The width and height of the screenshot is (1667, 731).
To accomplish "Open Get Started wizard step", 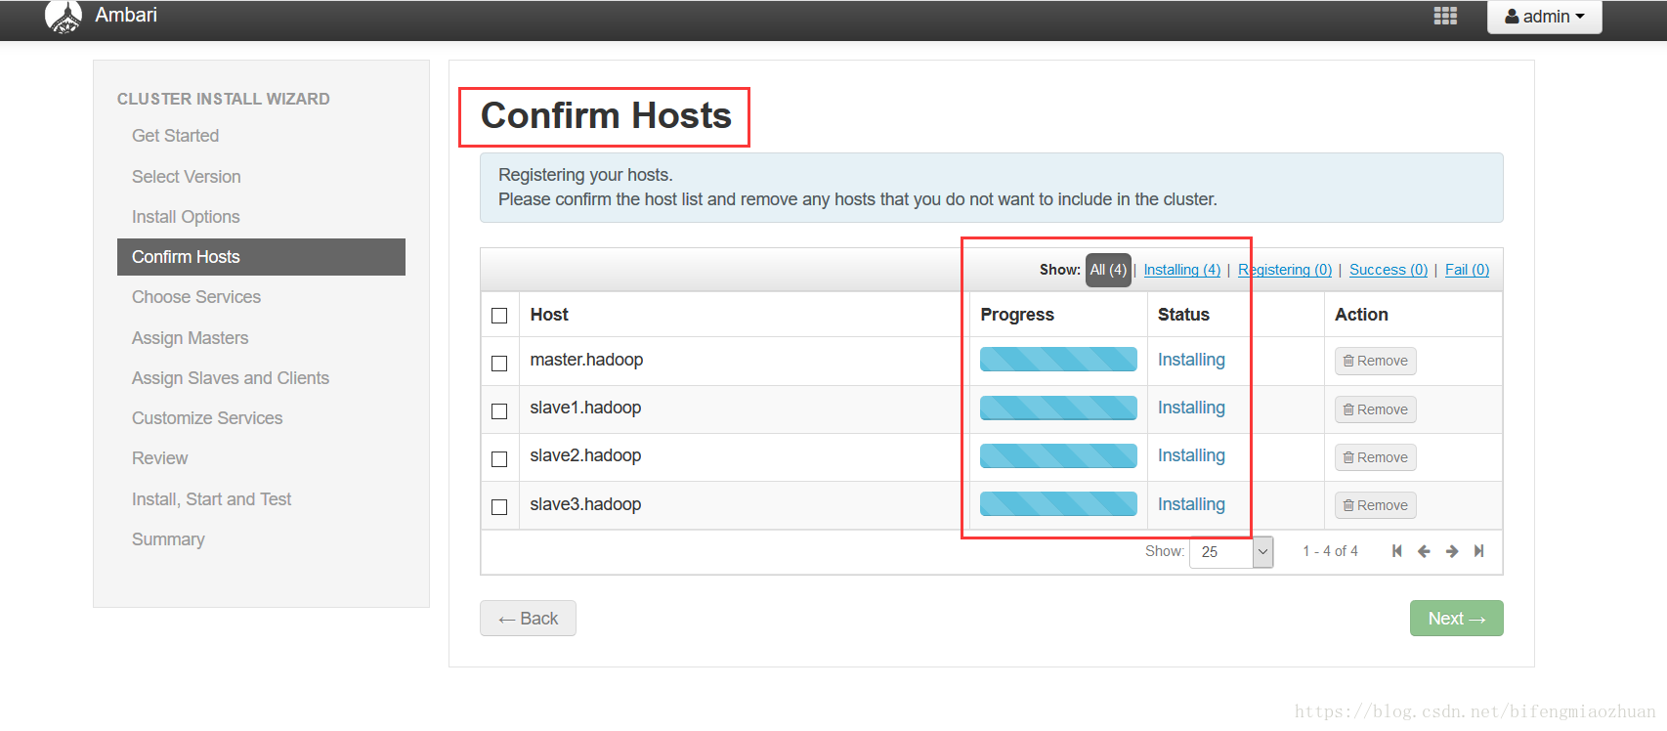I will tap(175, 136).
